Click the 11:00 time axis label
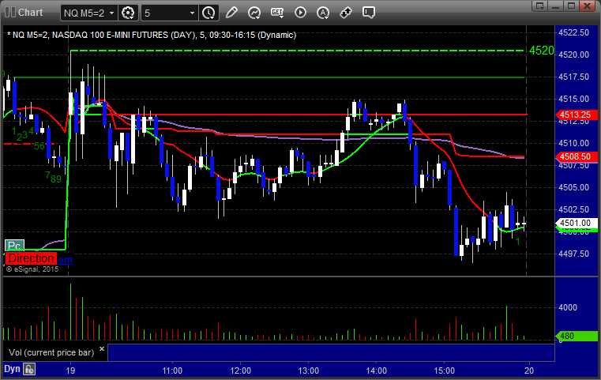This screenshot has width=601, height=380. point(172,371)
